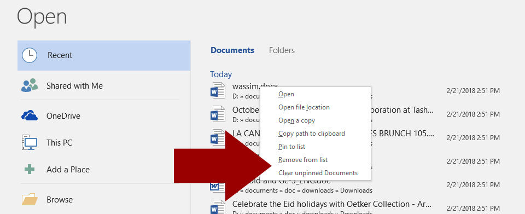The width and height of the screenshot is (525, 214).
Task: Select the This PC computer icon
Action: coord(30,143)
